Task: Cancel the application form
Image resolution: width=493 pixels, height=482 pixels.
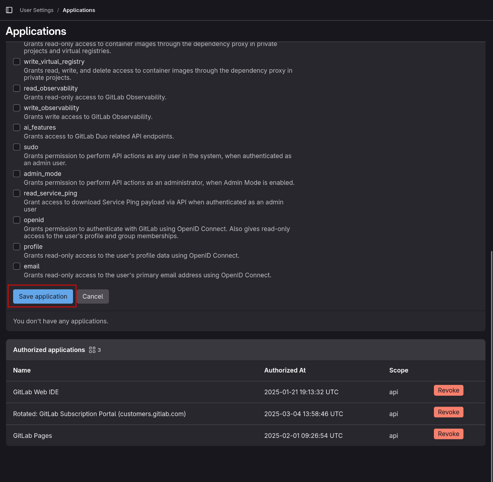Action: (x=93, y=296)
